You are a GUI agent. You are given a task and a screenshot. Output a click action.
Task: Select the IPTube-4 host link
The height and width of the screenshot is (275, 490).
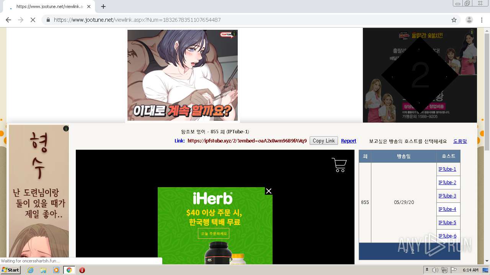click(447, 209)
